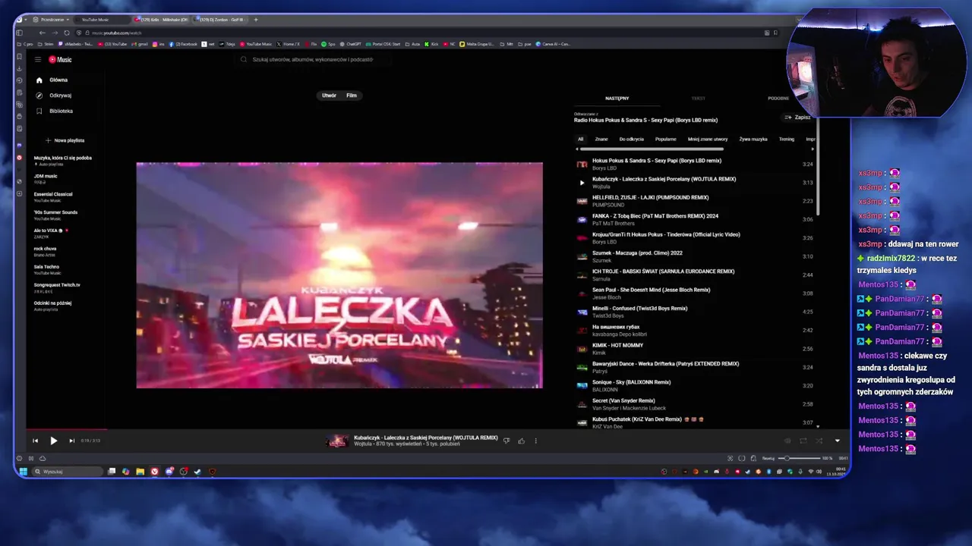This screenshot has height=546, width=972.
Task: Click play icon beside Laleczka z Saskiej Porcelany
Action: coord(582,183)
